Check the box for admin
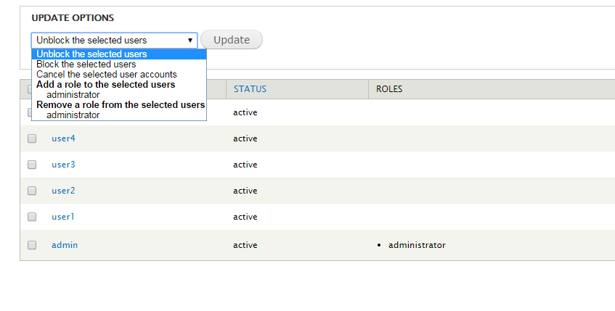The width and height of the screenshot is (615, 311). click(x=32, y=245)
